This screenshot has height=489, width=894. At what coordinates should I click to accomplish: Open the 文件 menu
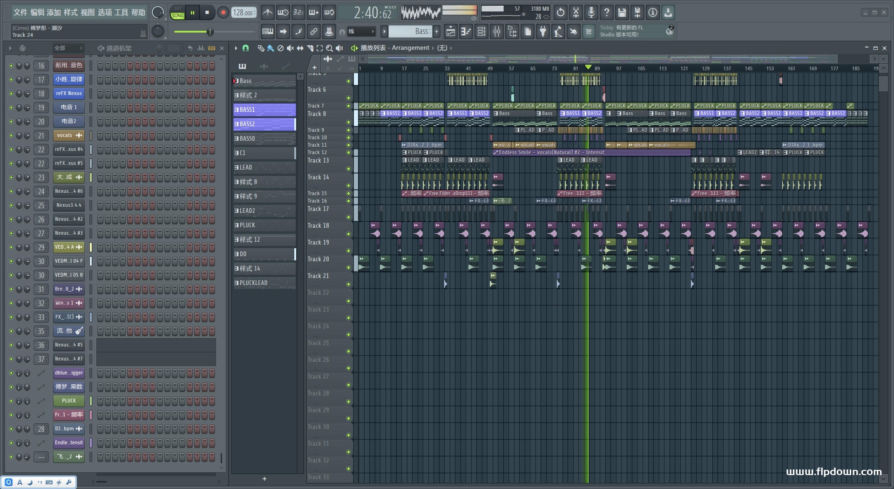(x=20, y=13)
